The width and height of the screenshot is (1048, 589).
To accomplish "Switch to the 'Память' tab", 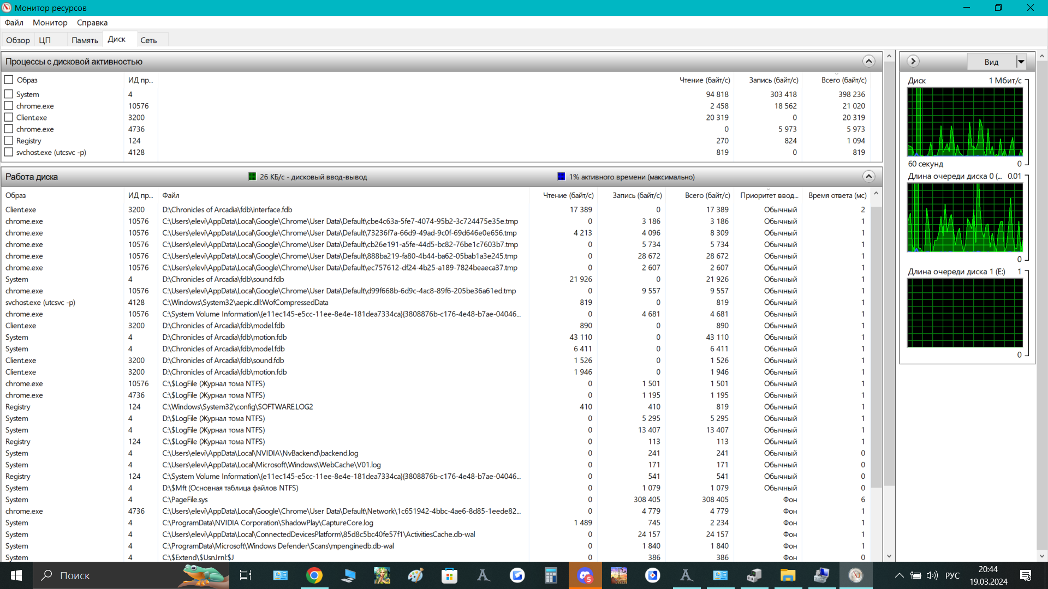I will tap(85, 40).
